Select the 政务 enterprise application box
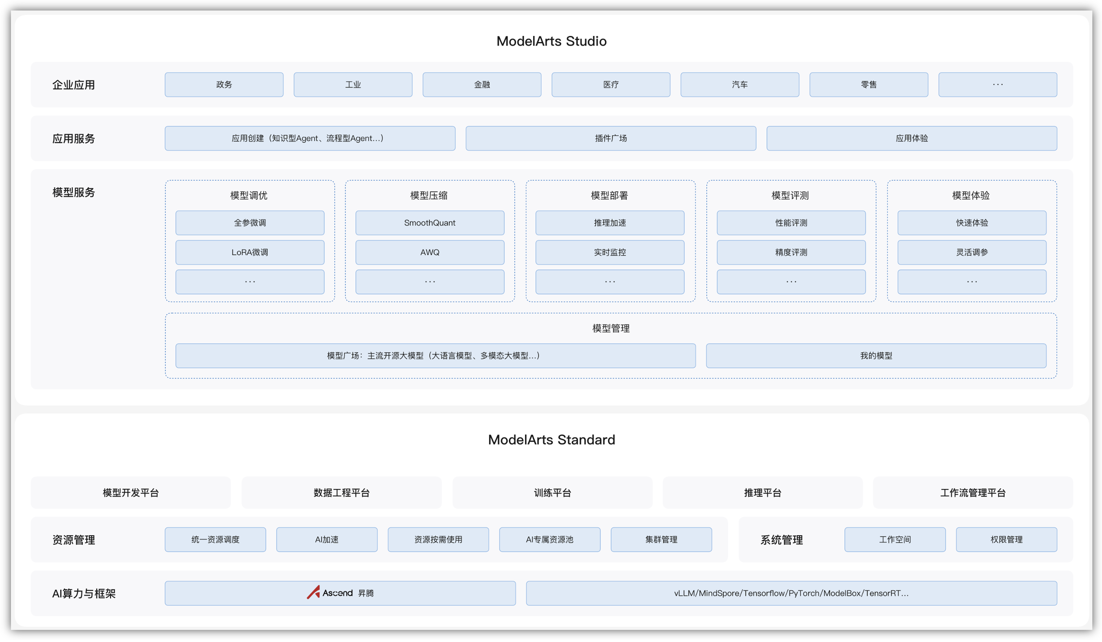Viewport: 1102px width, 642px height. [224, 85]
